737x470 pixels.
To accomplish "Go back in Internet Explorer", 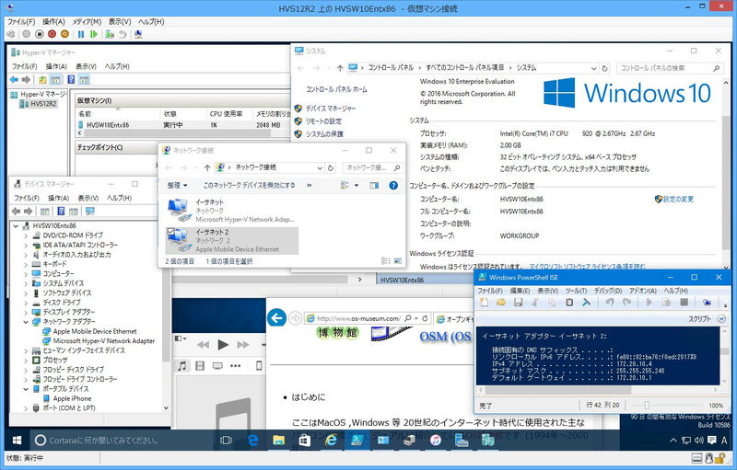I will pos(277,318).
